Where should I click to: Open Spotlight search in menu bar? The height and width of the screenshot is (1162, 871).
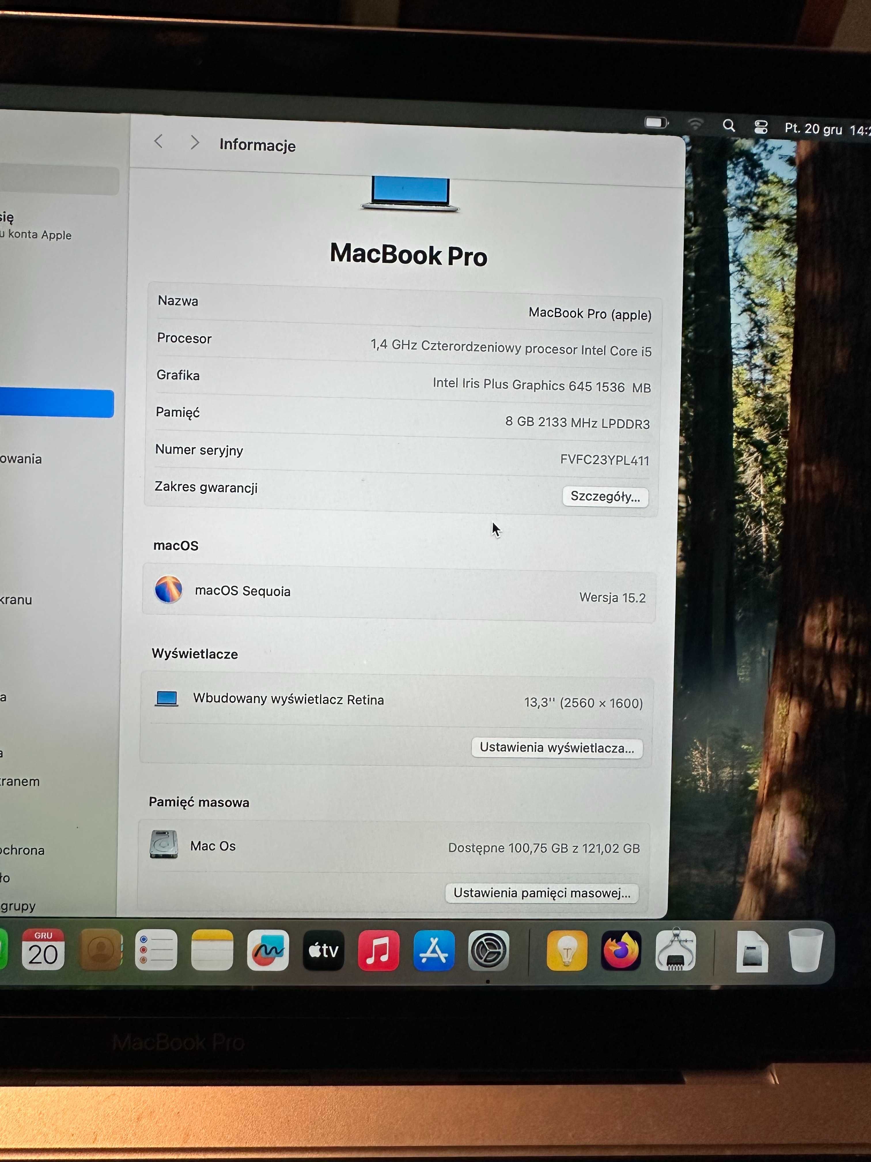729,126
